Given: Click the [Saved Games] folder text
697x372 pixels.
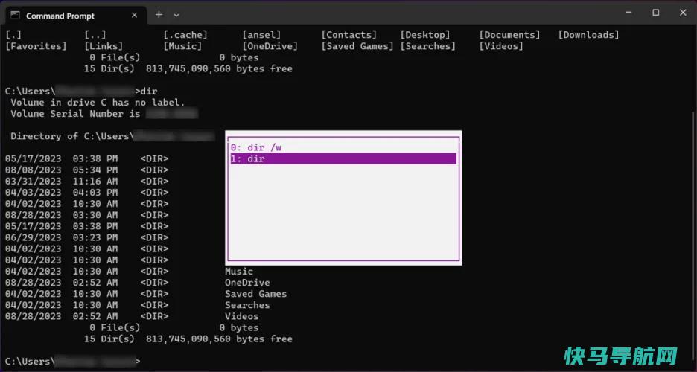Looking at the screenshot, I should (357, 46).
